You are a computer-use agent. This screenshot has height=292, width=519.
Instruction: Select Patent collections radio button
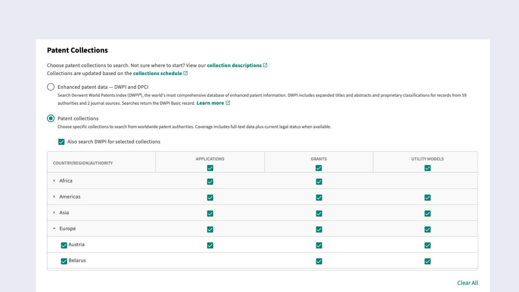tap(51, 118)
